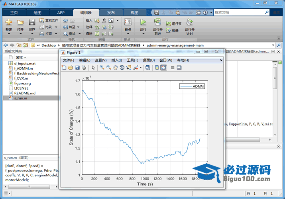Screen dimensions: 285x199
Task: Click the Find (查找) magnifier button
Action: click(x=70, y=34)
